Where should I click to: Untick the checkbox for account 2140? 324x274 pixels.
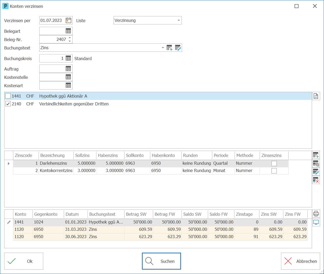(8, 104)
